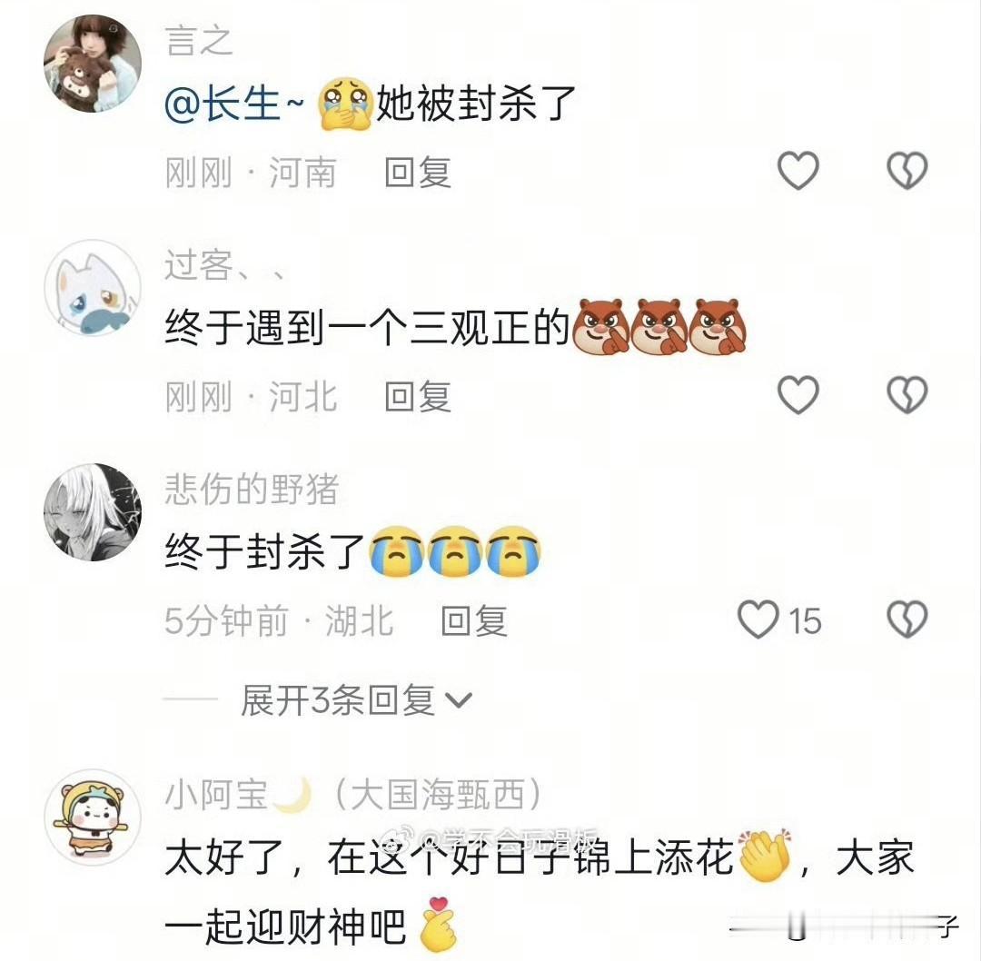This screenshot has width=981, height=961.
Task: Open 小阿宝's cartoon avatar
Action: (93, 817)
